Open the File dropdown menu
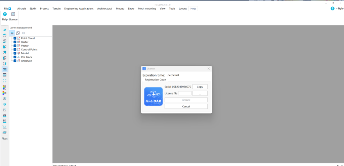 (7, 8)
